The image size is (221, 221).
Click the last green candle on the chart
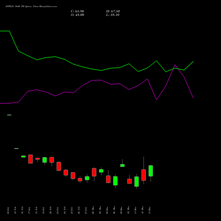click(151, 171)
